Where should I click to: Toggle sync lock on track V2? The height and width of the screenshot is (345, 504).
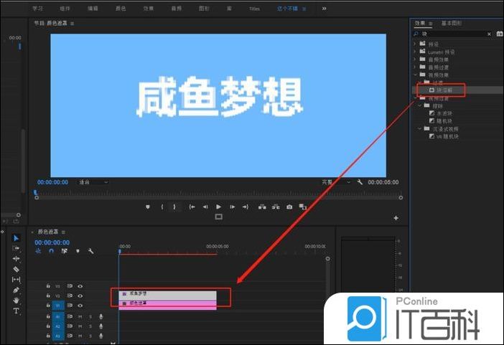pyautogui.click(x=70, y=296)
